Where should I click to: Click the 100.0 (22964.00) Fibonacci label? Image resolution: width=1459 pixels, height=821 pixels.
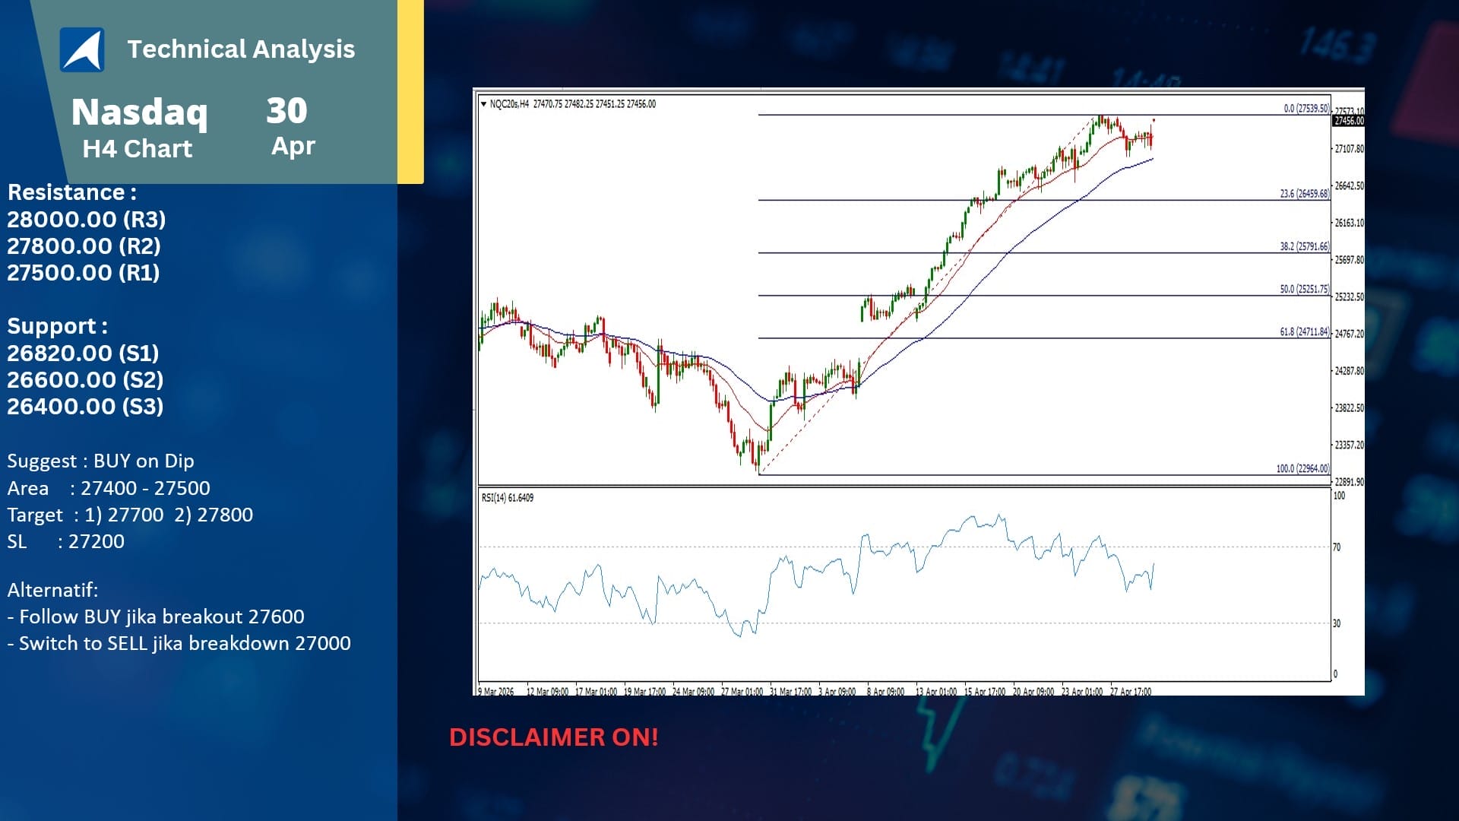click(1303, 468)
